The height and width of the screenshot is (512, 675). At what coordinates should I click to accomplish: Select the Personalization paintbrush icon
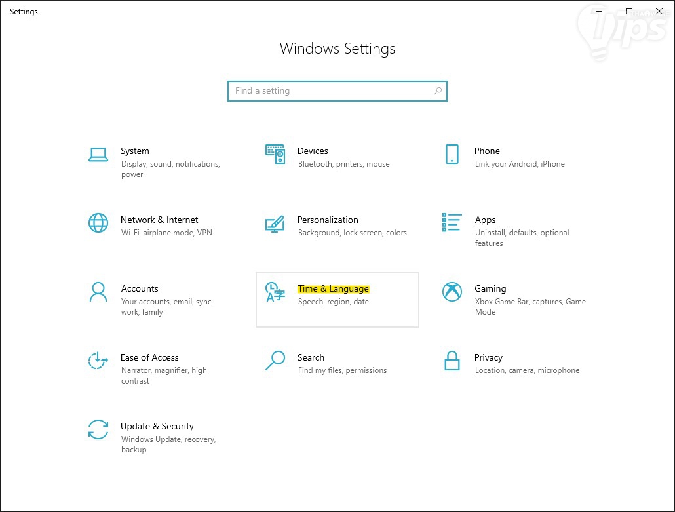tap(275, 224)
